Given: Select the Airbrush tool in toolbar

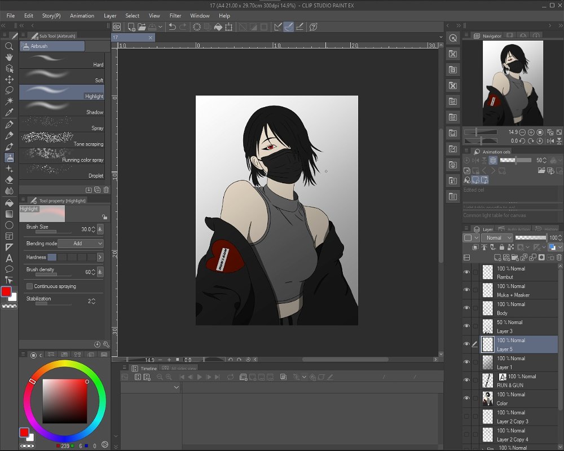Looking at the screenshot, I should point(9,157).
